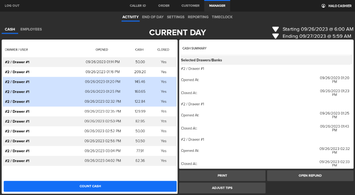Viewport: 355px width, 195px height.
Task: Click the Halo Cashier user profile icon
Action: click(323, 6)
